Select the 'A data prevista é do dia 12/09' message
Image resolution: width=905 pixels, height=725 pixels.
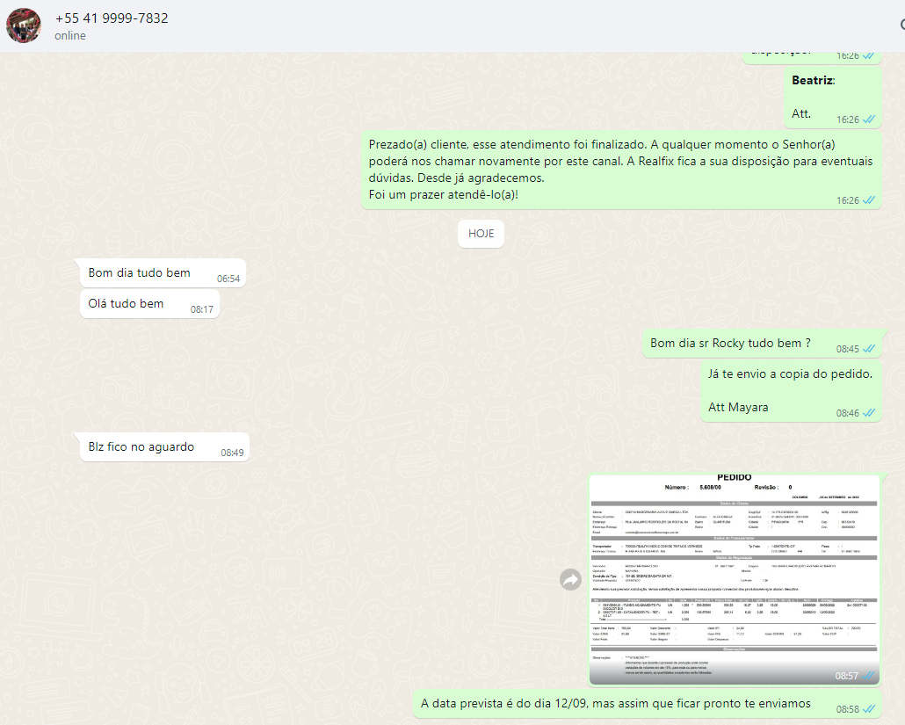(x=615, y=703)
